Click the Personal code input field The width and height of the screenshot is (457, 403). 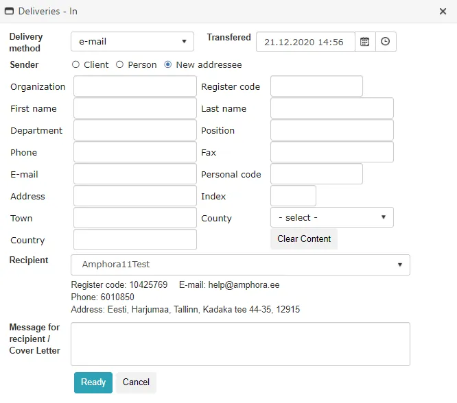[316, 174]
